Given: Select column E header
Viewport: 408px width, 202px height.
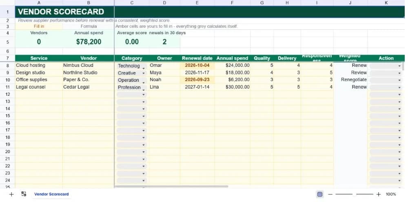Looking at the screenshot, I should pyautogui.click(x=197, y=3).
